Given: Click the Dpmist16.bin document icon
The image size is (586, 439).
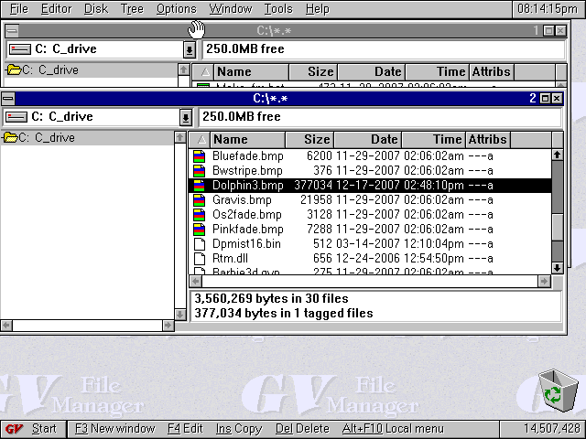Looking at the screenshot, I should click(201, 244).
